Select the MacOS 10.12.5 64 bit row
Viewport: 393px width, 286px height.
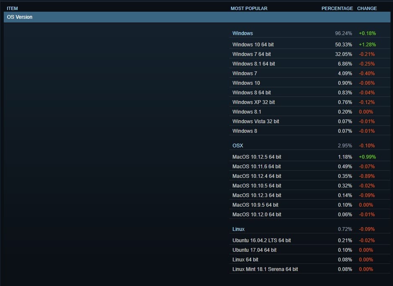(x=257, y=157)
